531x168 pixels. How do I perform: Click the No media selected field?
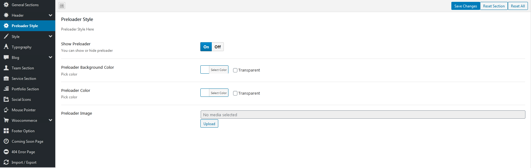tap(363, 115)
